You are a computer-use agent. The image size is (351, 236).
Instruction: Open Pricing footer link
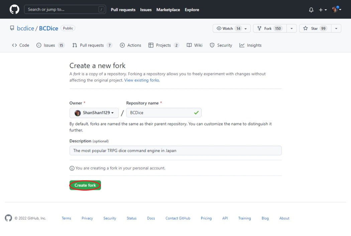point(206,218)
